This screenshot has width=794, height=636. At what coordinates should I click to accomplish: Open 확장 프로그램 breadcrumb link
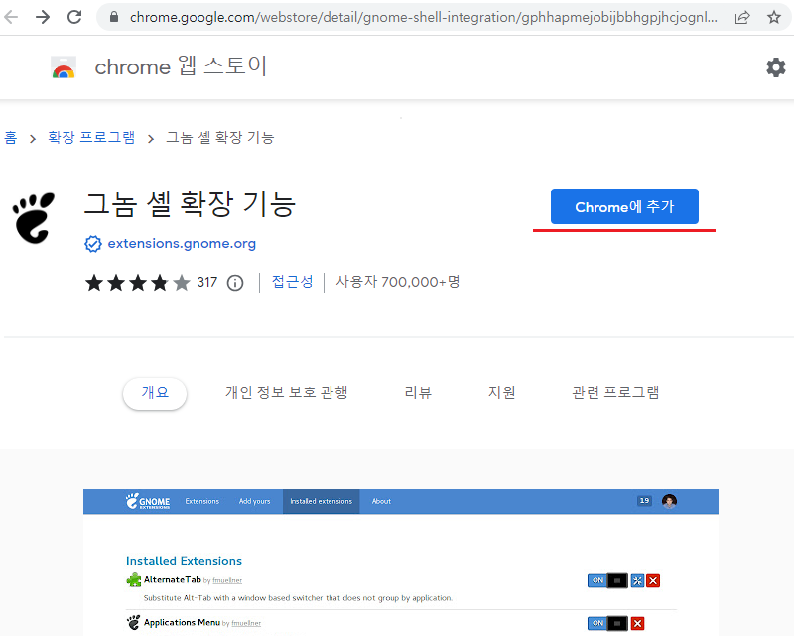pos(91,138)
